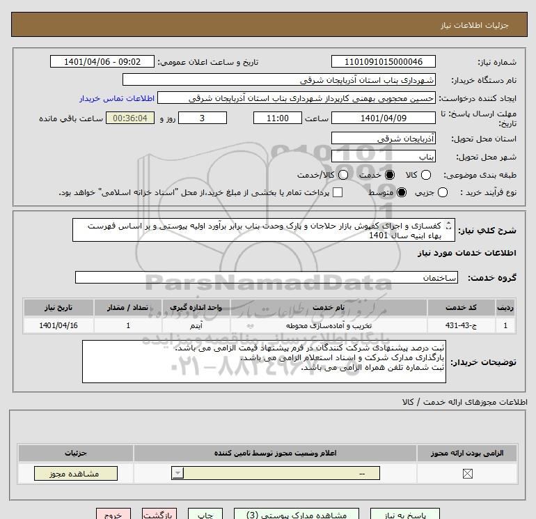Click the need number field 1101091015000046
The height and width of the screenshot is (519, 536).
coord(383,61)
